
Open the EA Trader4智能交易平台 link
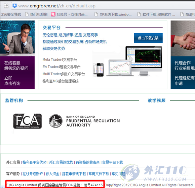[x=62, y=67]
